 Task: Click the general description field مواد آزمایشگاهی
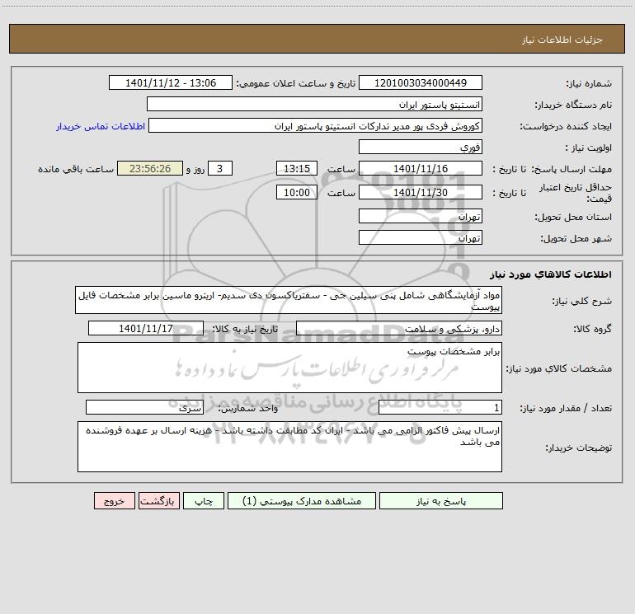[x=289, y=300]
